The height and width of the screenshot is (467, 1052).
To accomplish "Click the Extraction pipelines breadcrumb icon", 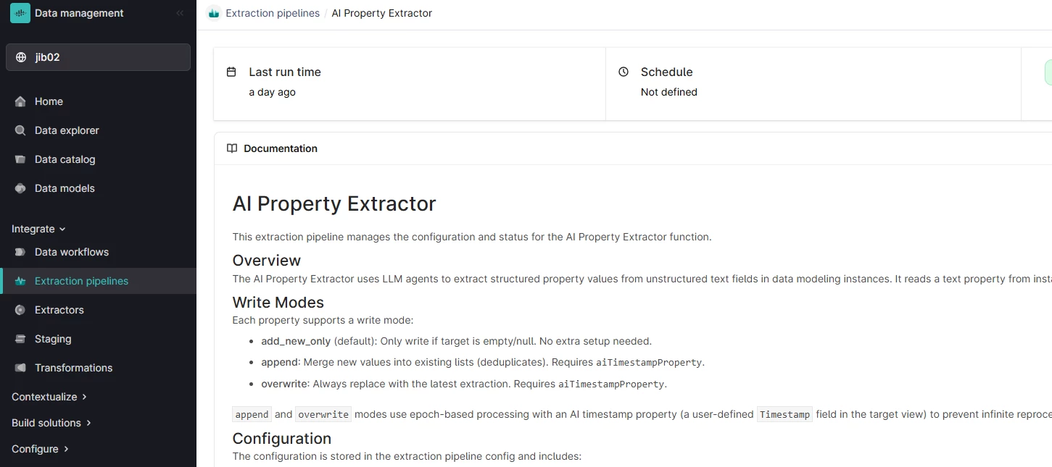I will (213, 13).
